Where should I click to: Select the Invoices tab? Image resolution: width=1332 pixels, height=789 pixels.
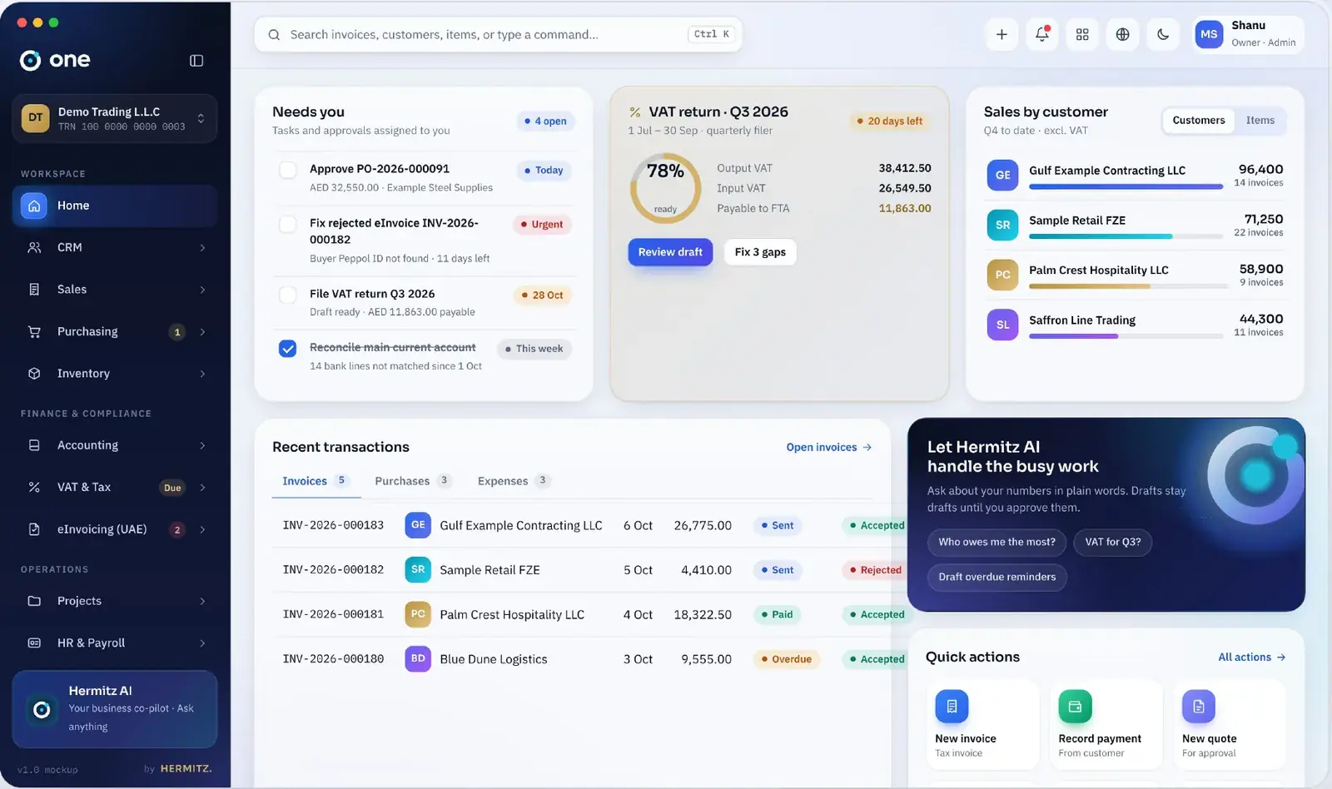point(316,481)
